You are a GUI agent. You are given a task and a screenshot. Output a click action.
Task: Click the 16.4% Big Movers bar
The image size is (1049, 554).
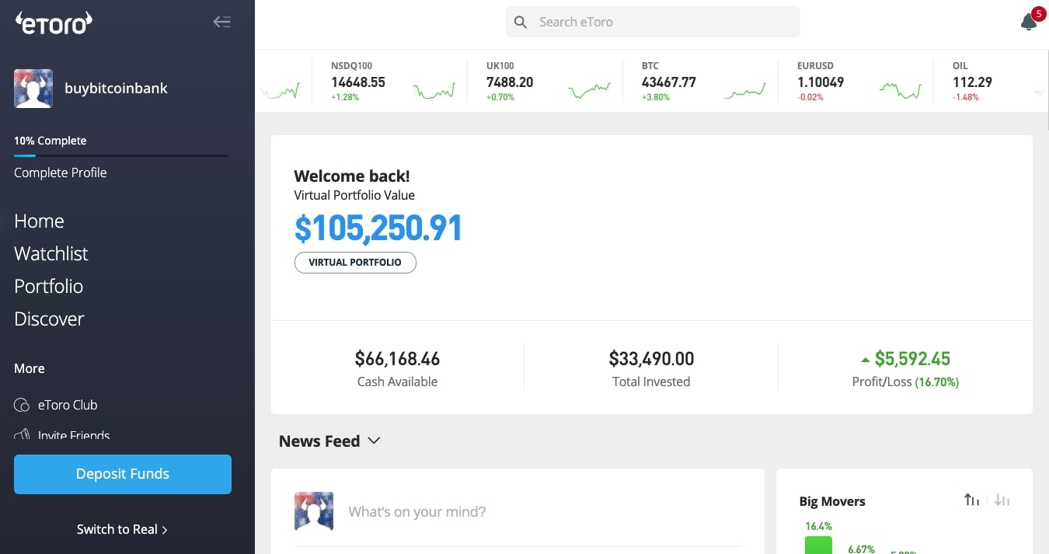(x=818, y=545)
